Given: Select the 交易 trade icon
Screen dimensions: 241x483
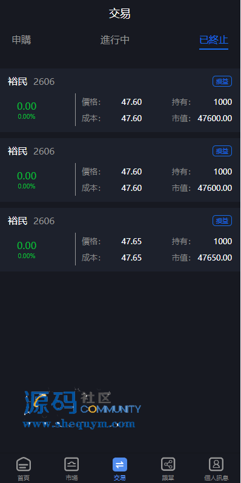Looking at the screenshot, I should point(120,464).
